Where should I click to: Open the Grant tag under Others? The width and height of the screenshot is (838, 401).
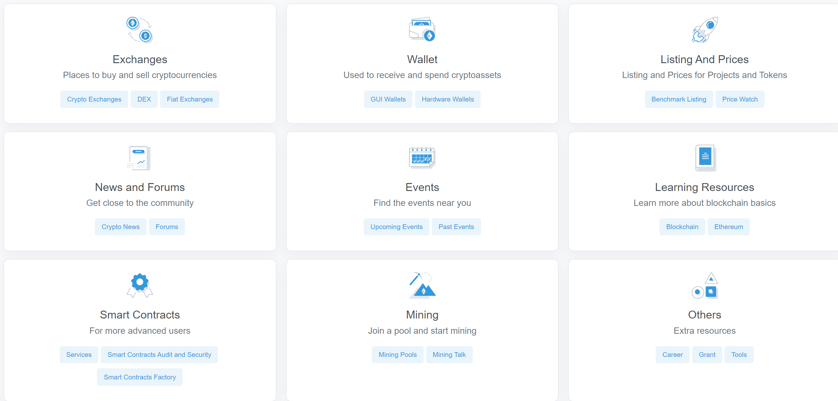pos(706,354)
